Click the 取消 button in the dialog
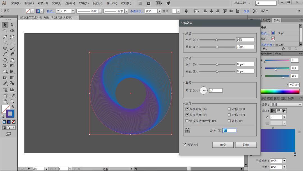Viewport: 303px width, 171px height. tap(246, 145)
